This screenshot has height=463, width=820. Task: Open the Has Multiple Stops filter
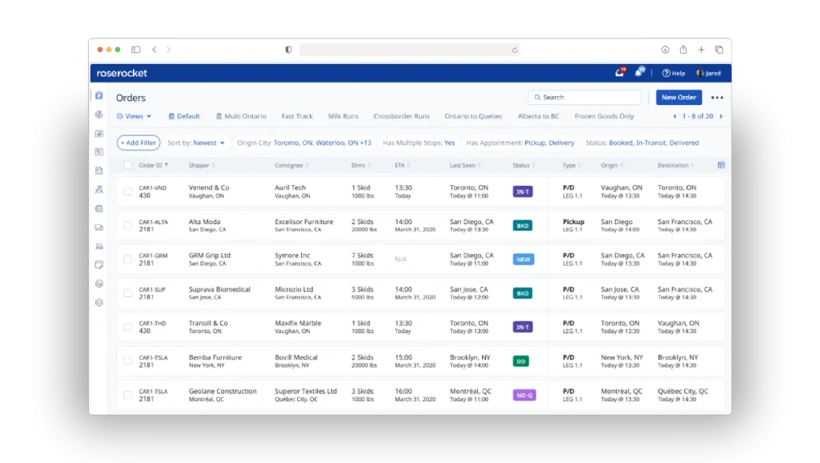[418, 143]
